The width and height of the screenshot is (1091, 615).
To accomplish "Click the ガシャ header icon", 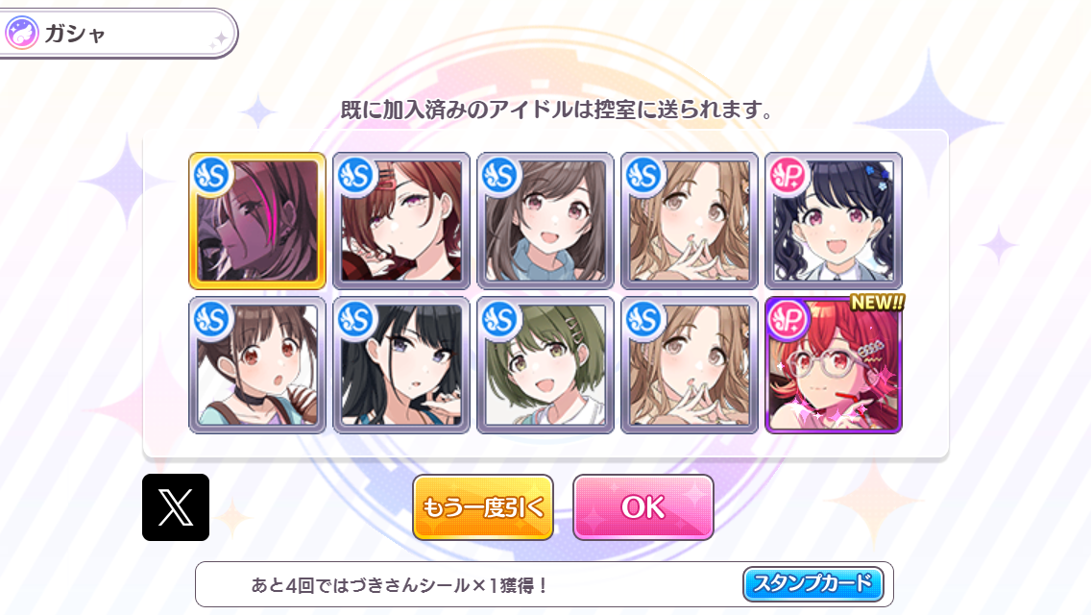I will click(x=21, y=33).
